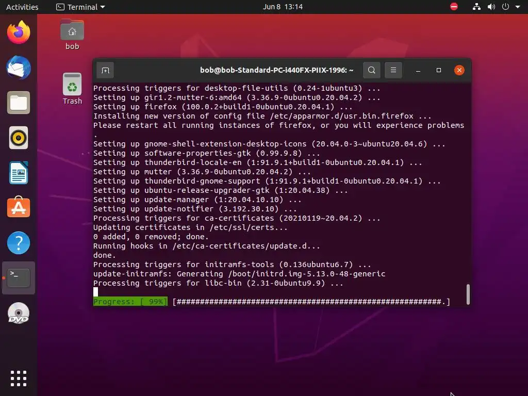The image size is (528, 396).
Task: Click the 'Setting up firefox' line
Action: coord(223,107)
